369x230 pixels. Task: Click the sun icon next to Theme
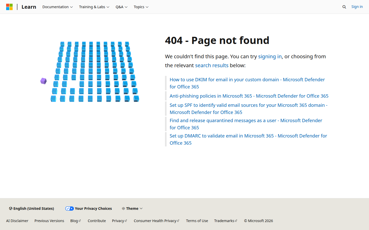coord(123,209)
